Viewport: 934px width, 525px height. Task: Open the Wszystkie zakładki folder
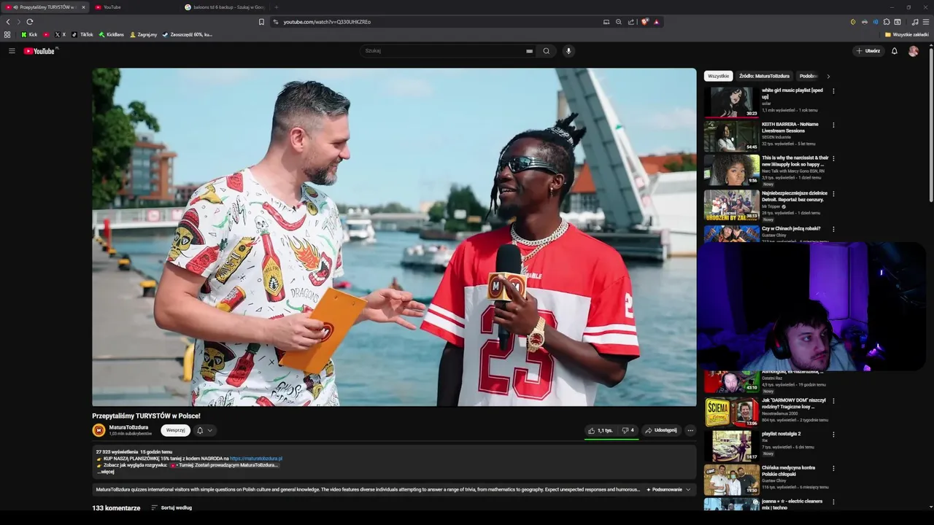click(x=907, y=34)
